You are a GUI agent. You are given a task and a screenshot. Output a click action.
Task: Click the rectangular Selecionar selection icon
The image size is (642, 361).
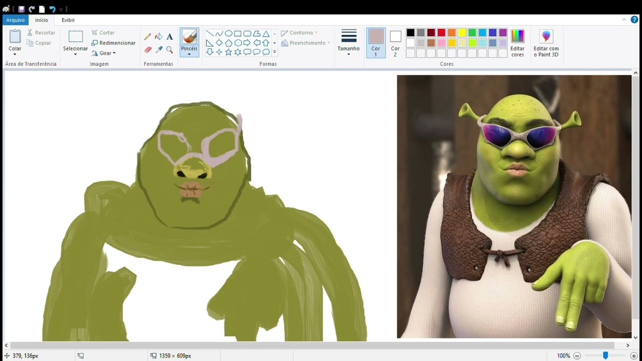[75, 37]
